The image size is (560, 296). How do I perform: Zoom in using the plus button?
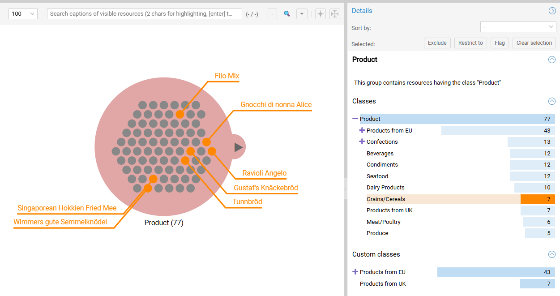(302, 14)
